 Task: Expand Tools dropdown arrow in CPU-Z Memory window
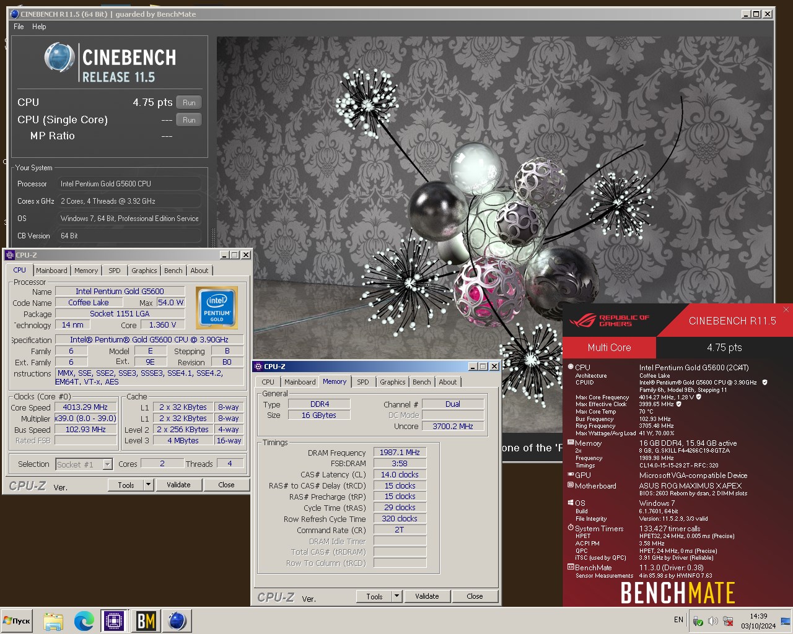(397, 596)
